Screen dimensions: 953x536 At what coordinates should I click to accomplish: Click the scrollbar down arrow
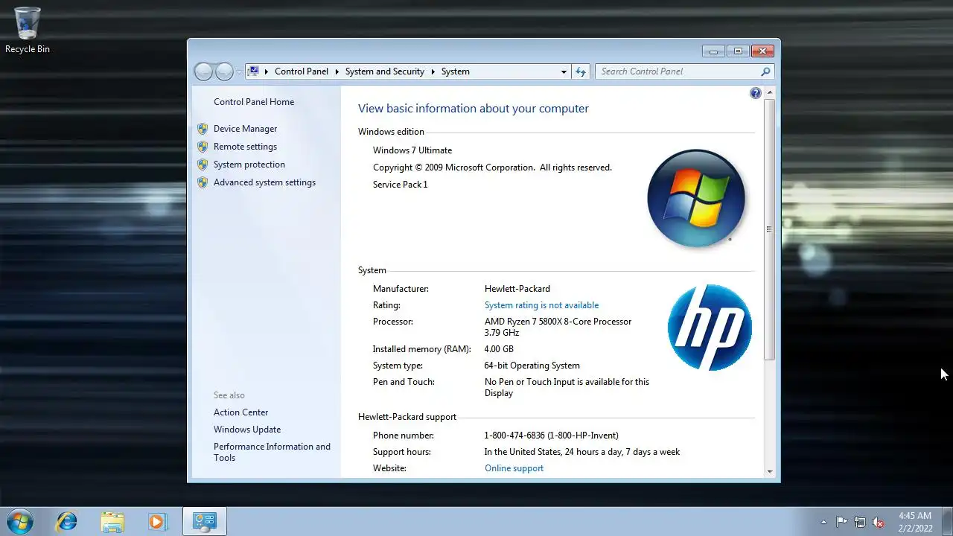click(769, 471)
